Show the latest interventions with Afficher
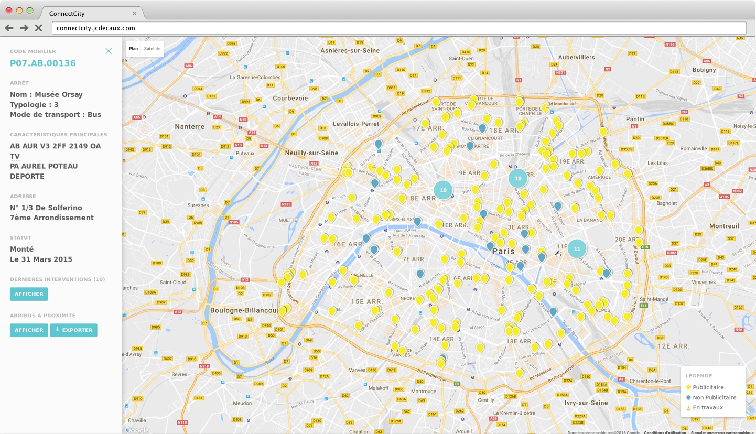 [x=29, y=294]
